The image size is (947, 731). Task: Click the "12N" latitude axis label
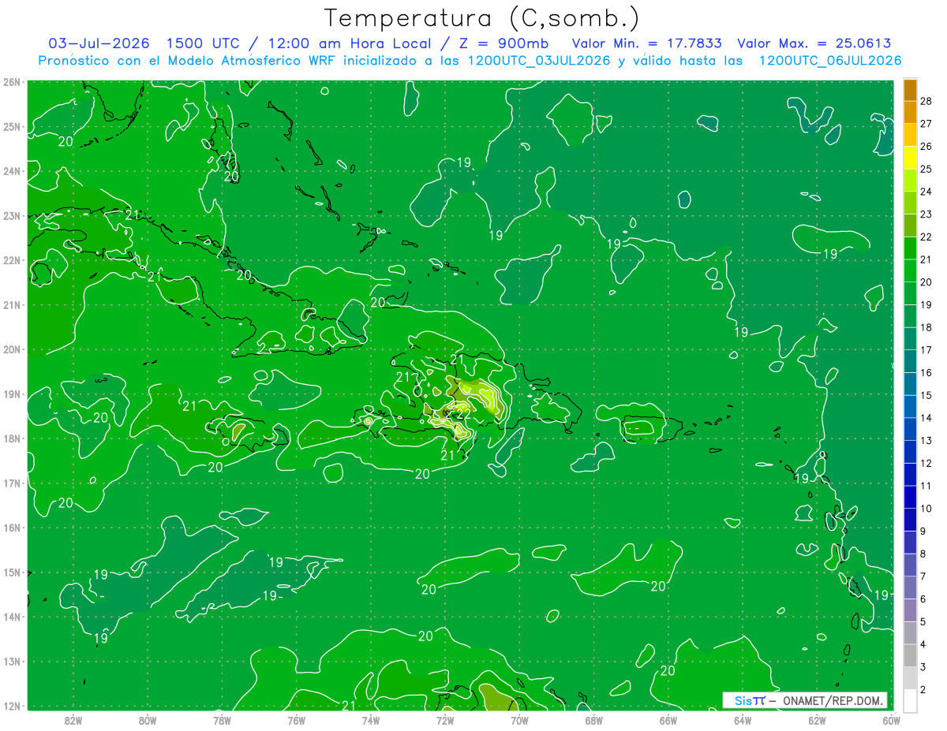click(12, 706)
